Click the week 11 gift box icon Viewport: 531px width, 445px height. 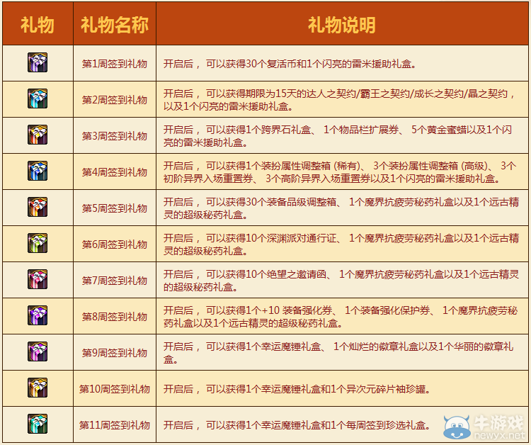tap(38, 424)
